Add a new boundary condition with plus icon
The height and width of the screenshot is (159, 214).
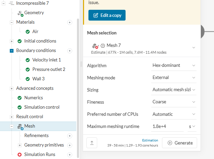click(x=70, y=51)
